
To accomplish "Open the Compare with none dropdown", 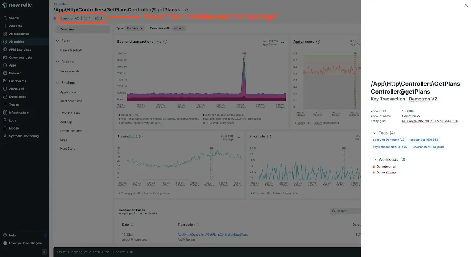I will point(178,29).
